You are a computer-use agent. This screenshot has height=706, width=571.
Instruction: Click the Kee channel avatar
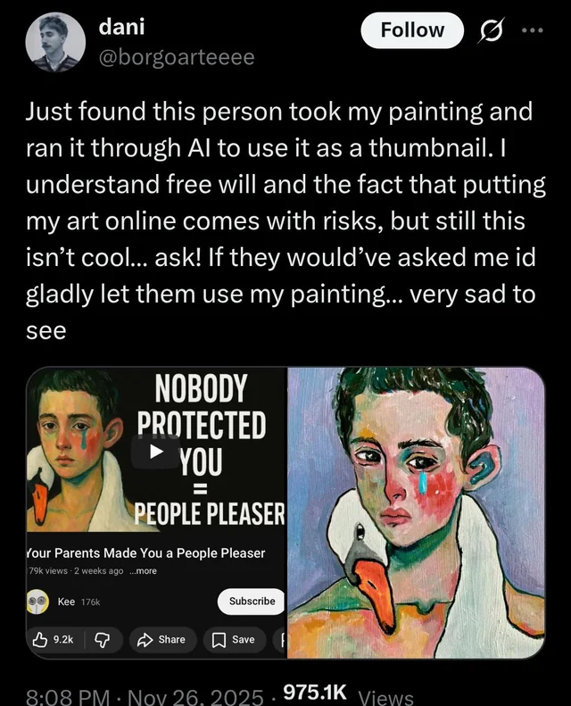tap(37, 602)
